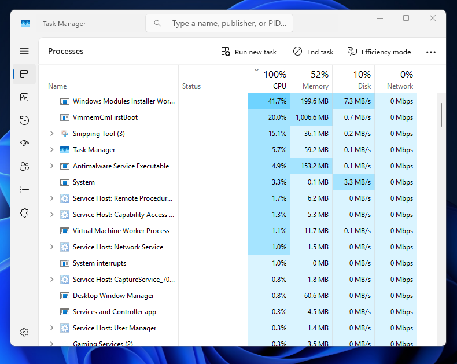Viewport: 457px width, 364px height.
Task: Click the Antimalware Service Executable icon
Action: pyautogui.click(x=64, y=166)
